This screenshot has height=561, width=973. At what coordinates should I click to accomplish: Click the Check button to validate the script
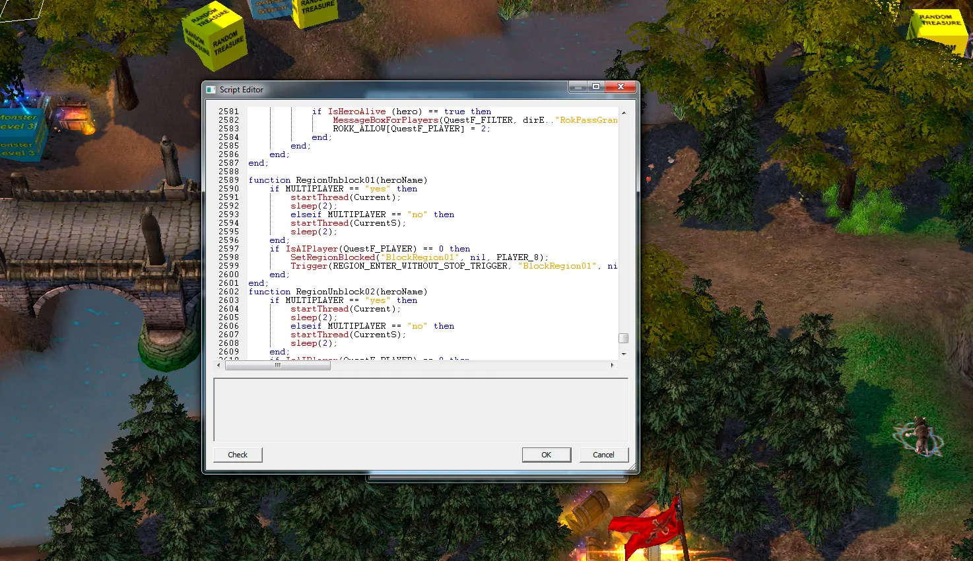[238, 455]
